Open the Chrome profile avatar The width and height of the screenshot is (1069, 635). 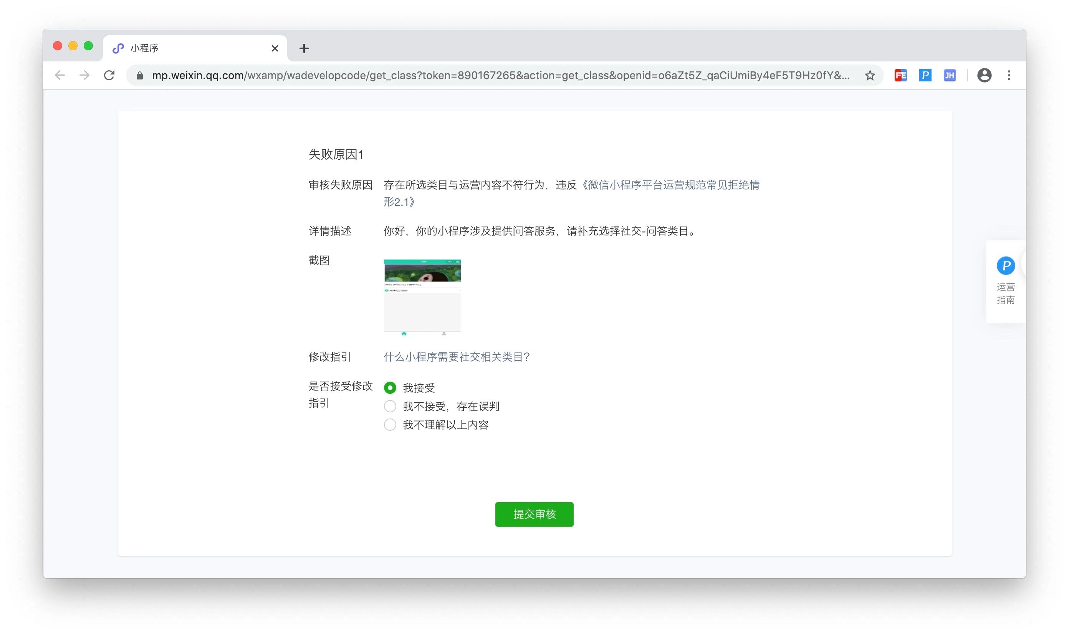(984, 75)
